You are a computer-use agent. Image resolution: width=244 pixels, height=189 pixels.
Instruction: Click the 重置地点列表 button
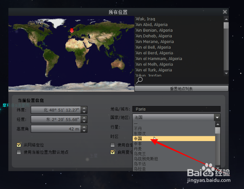coord(181,89)
